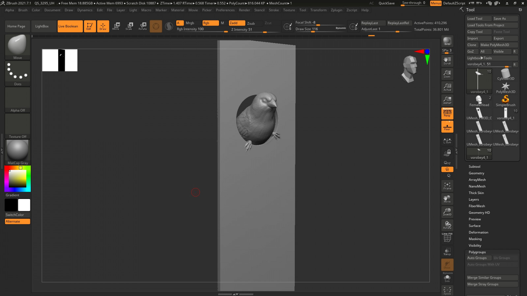Click the half-shaded sphere icon

pyautogui.click(x=169, y=26)
